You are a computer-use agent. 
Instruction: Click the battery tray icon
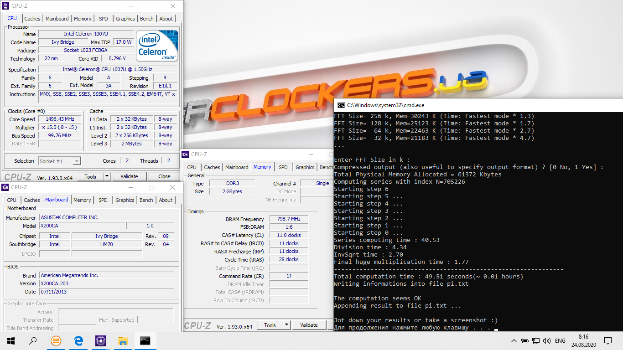click(x=525, y=340)
